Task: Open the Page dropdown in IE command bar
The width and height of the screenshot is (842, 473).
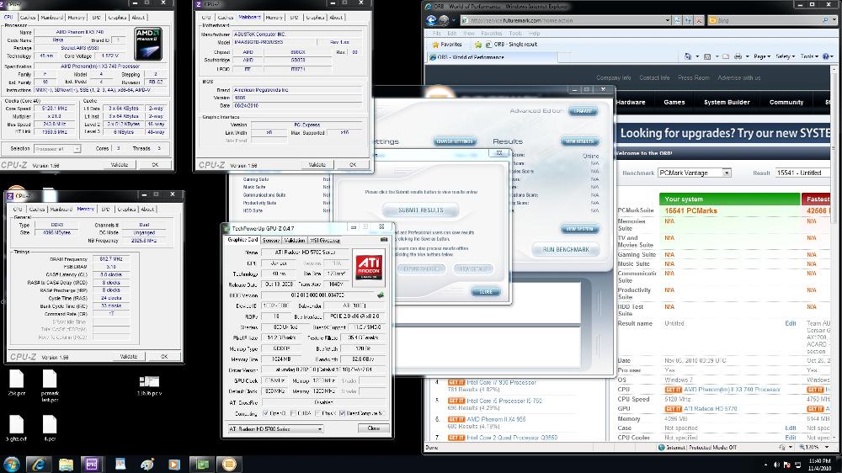Action: coord(762,56)
